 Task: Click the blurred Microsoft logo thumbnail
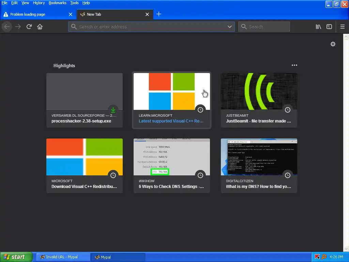(x=85, y=157)
